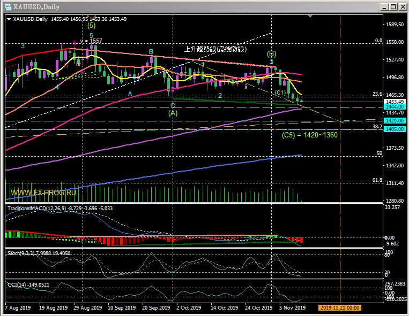This screenshot has height=316, width=409.
Task: Click the 1420.00 price level label
Action: click(395, 121)
